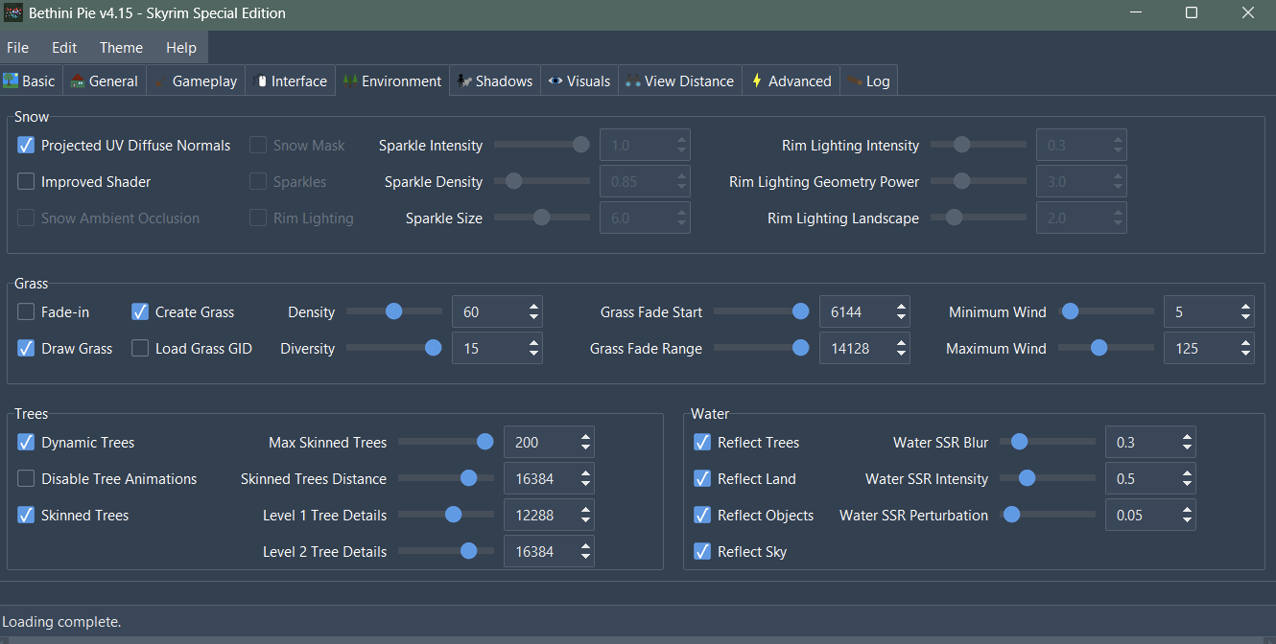The width and height of the screenshot is (1276, 644).
Task: Open the File menu
Action: [x=17, y=48]
